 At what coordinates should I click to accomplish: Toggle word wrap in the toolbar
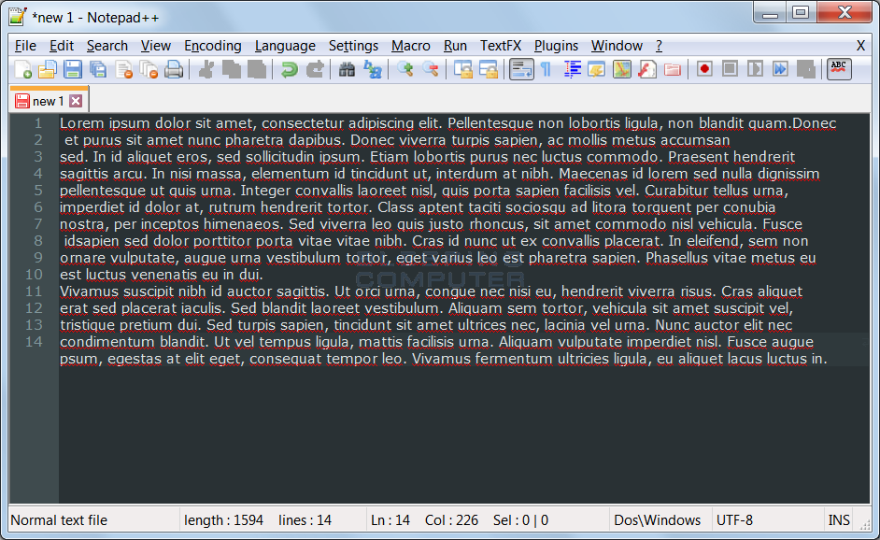pyautogui.click(x=521, y=69)
